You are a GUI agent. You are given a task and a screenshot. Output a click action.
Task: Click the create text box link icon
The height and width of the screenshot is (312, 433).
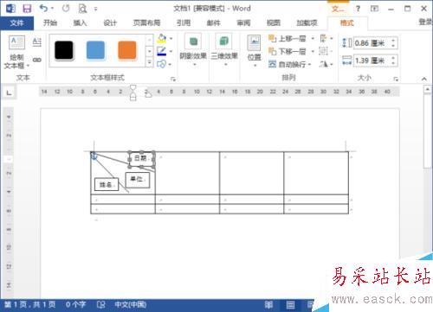tap(37, 60)
